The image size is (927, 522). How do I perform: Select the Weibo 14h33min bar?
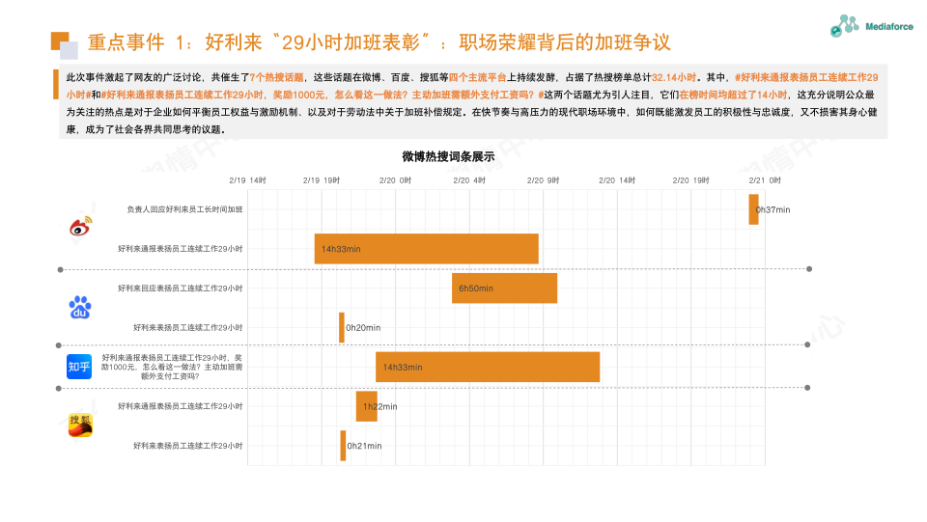tap(426, 249)
